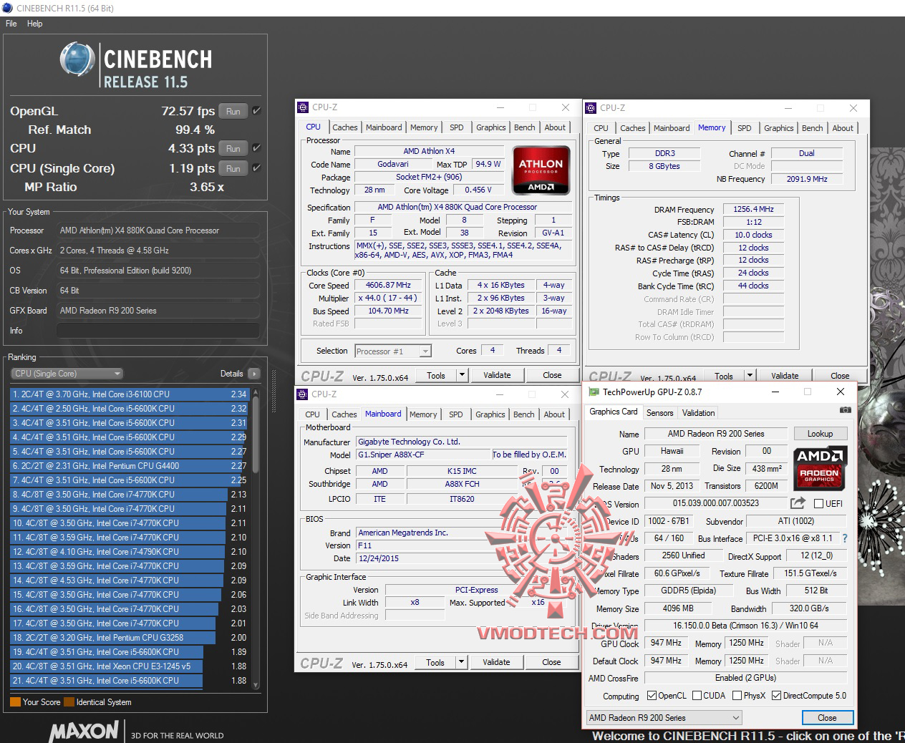Screen dimensions: 905x743
Task: Open Tools dropdown arrow in CPU-Z CPU window
Action: click(462, 375)
